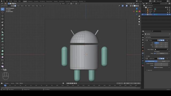Jump to the timeline start frame
The image size is (171, 96).
(67, 83)
